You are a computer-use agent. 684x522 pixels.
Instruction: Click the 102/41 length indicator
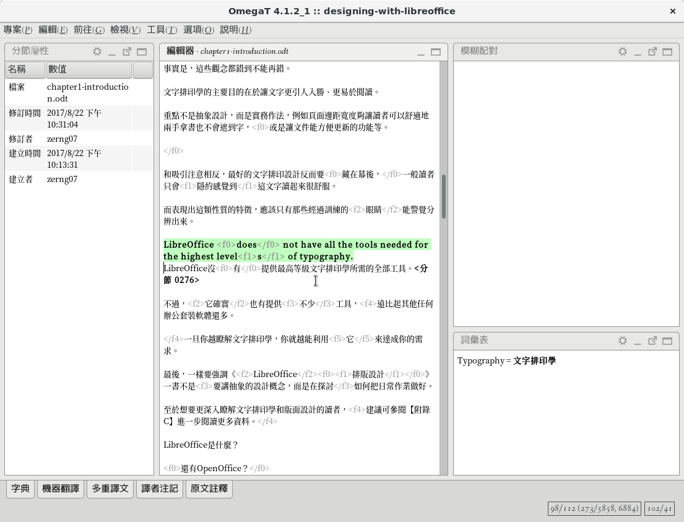(660, 508)
